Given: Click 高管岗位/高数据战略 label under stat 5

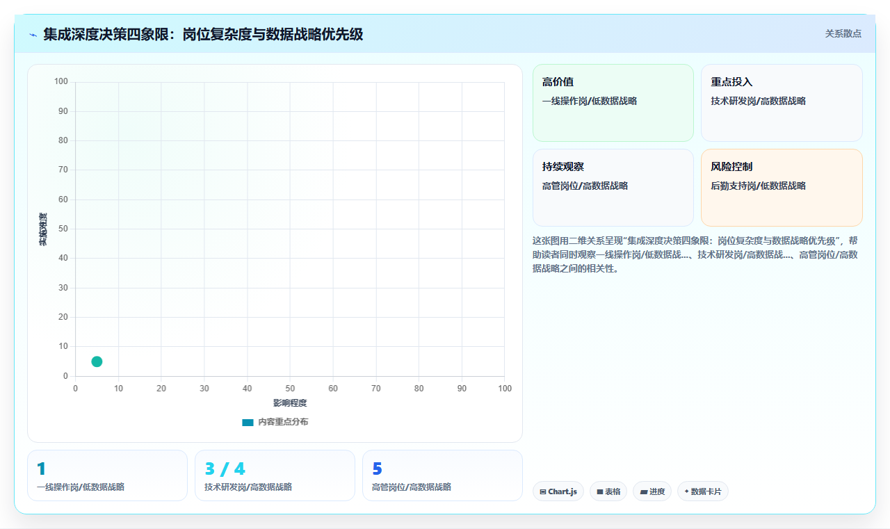Looking at the screenshot, I should pyautogui.click(x=412, y=487).
